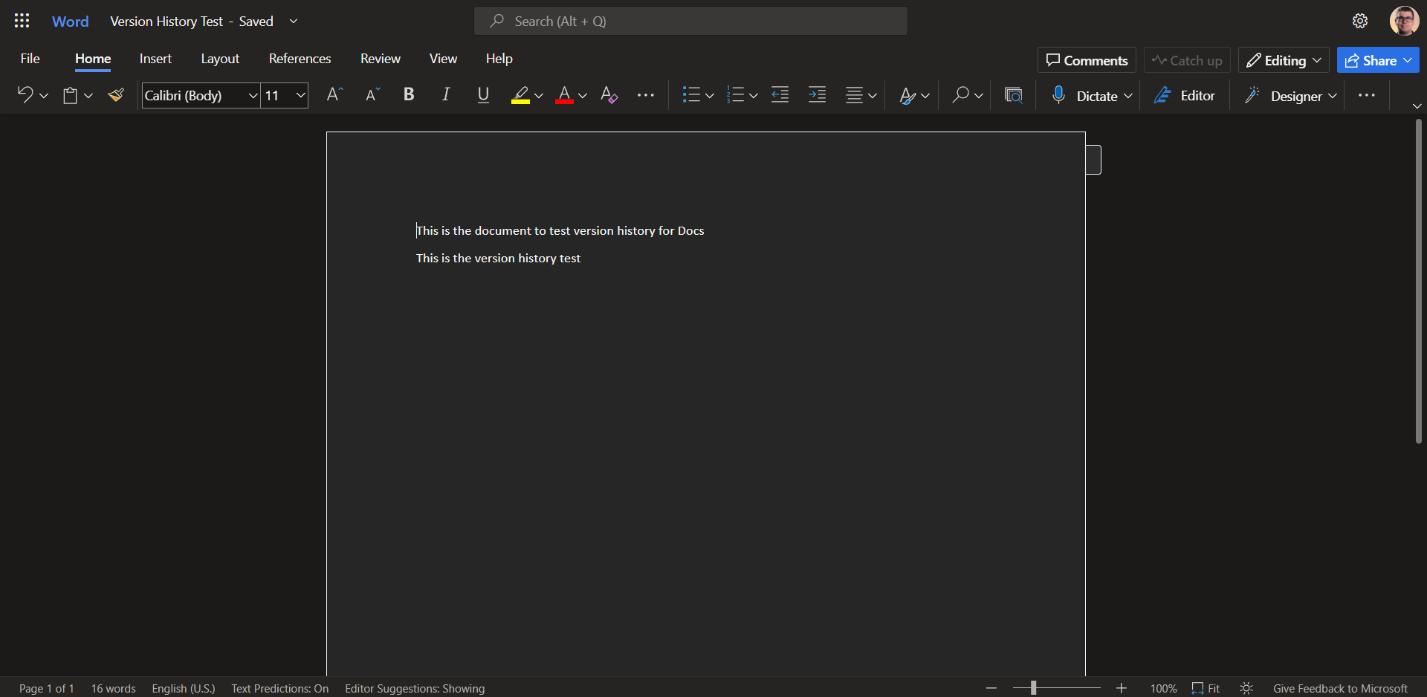Expand the numbering style arrow
1427x697 pixels.
(754, 95)
